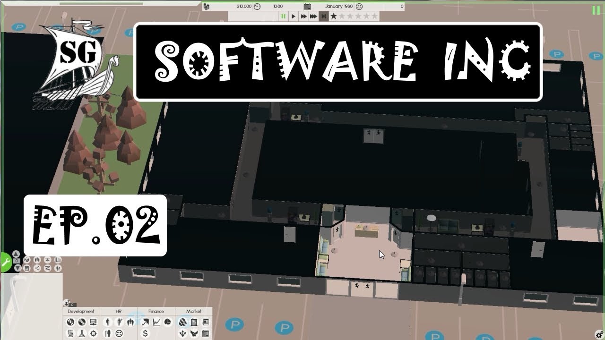Screen dimensions: 605x340
Task: Go up one floor with up arrow
Action: pos(16,254)
